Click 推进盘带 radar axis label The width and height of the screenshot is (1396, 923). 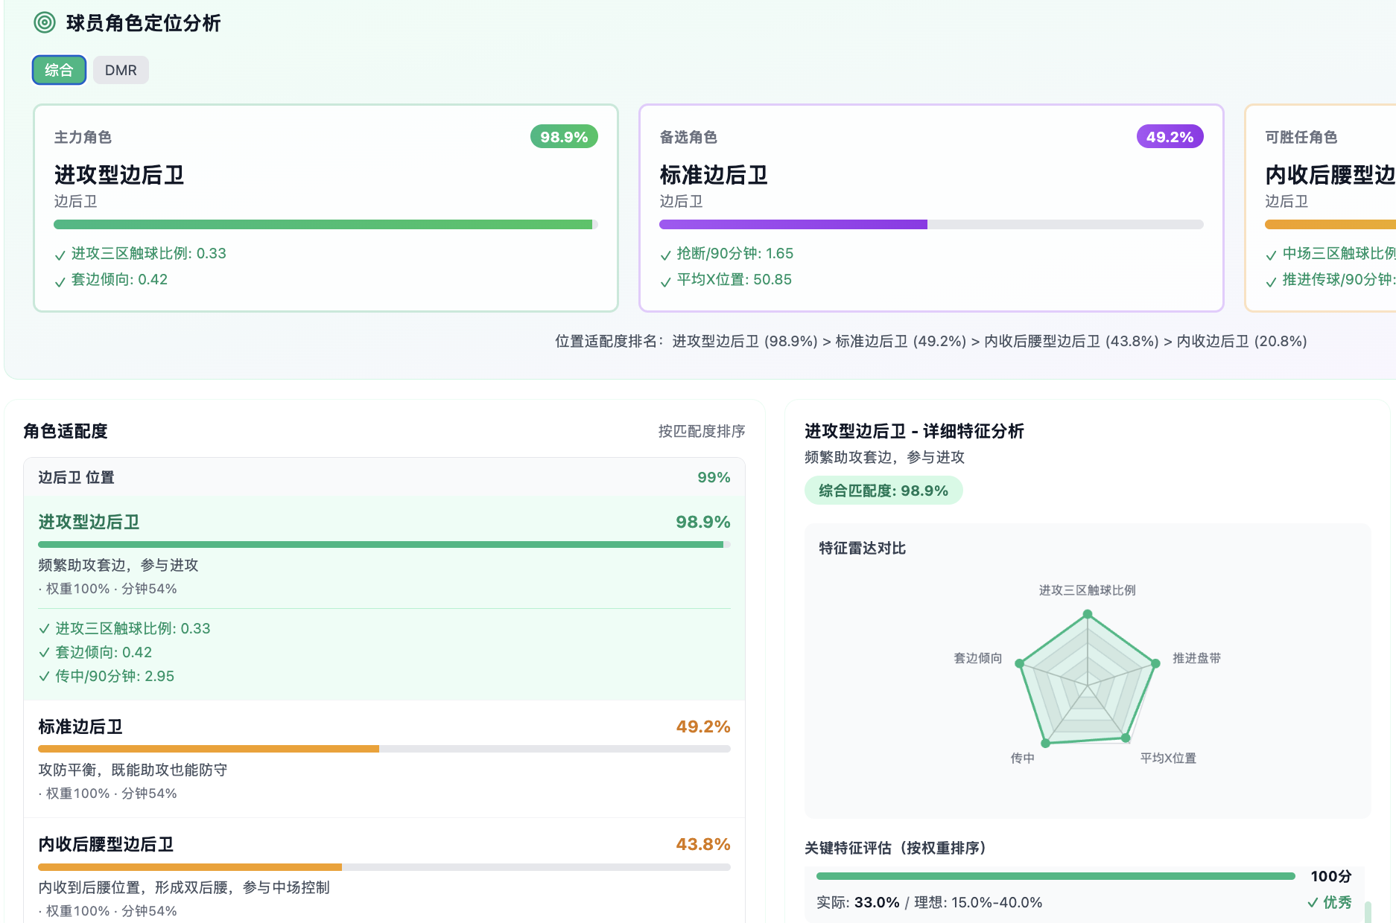[x=1196, y=658]
